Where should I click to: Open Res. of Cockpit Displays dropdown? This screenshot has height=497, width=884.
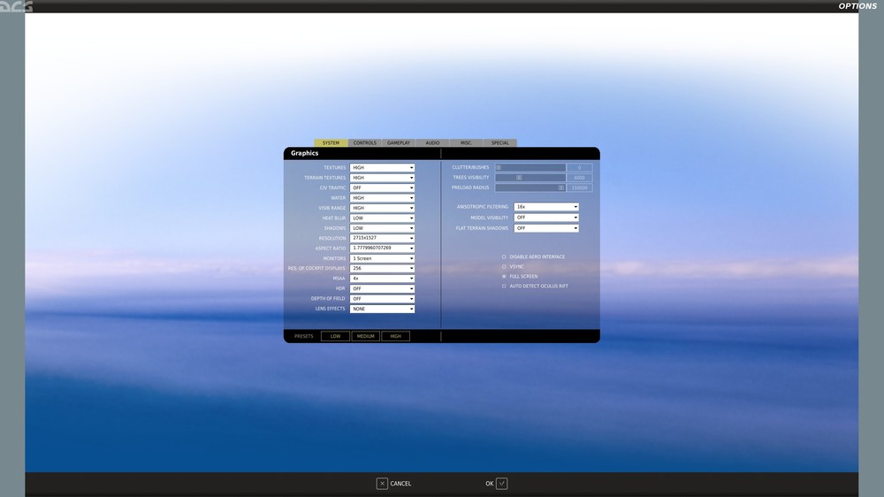click(x=382, y=269)
